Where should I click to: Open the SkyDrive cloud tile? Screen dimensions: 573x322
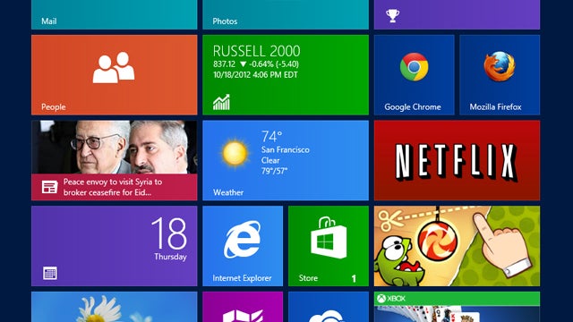[329, 307]
